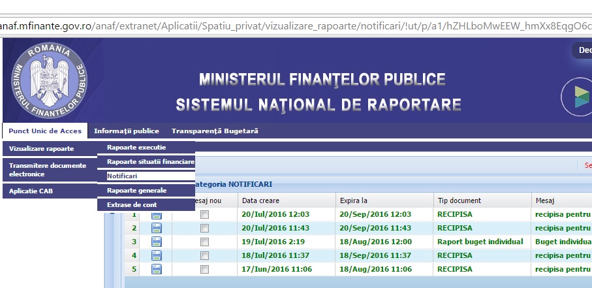The height and width of the screenshot is (288, 592).
Task: Choose Rapoarte situatii financiare from submenu
Action: (146, 162)
